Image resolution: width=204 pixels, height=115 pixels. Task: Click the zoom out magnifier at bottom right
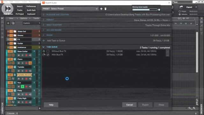(x=190, y=108)
